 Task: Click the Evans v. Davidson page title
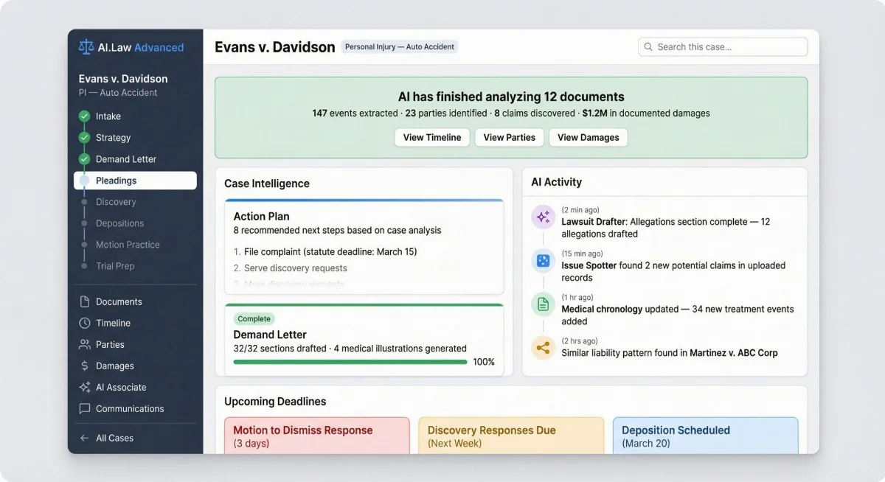tap(275, 47)
